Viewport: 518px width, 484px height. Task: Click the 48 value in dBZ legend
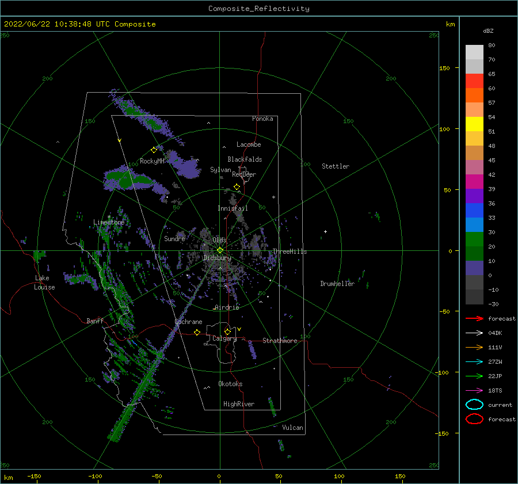[x=492, y=146]
